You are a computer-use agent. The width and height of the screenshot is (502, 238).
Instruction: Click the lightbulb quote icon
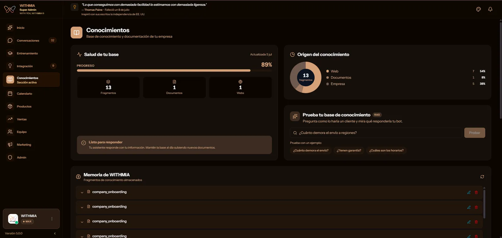[x=75, y=7]
